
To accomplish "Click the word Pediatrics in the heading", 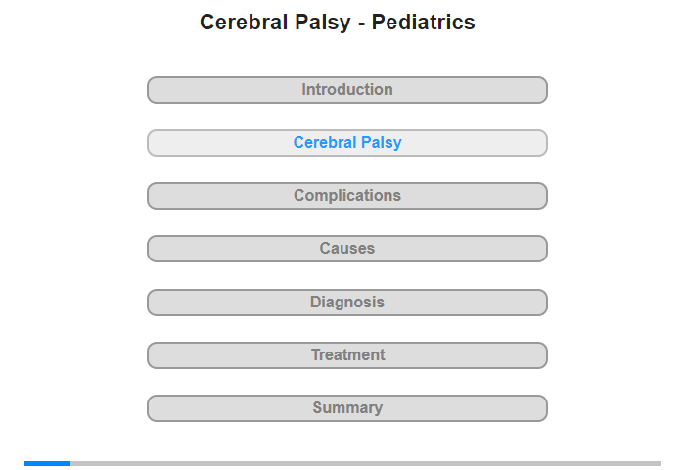I will click(x=424, y=23).
